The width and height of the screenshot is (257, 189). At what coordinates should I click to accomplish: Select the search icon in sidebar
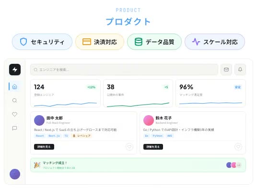(14, 100)
